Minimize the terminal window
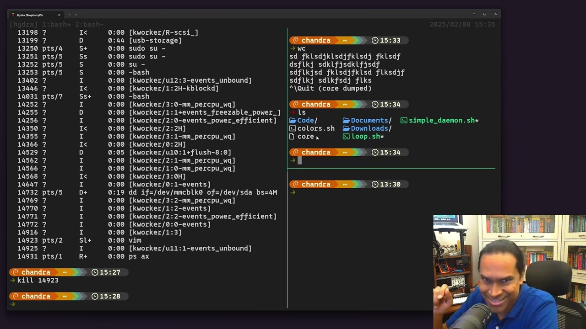Viewport: 586px width, 329px height. pos(474,14)
